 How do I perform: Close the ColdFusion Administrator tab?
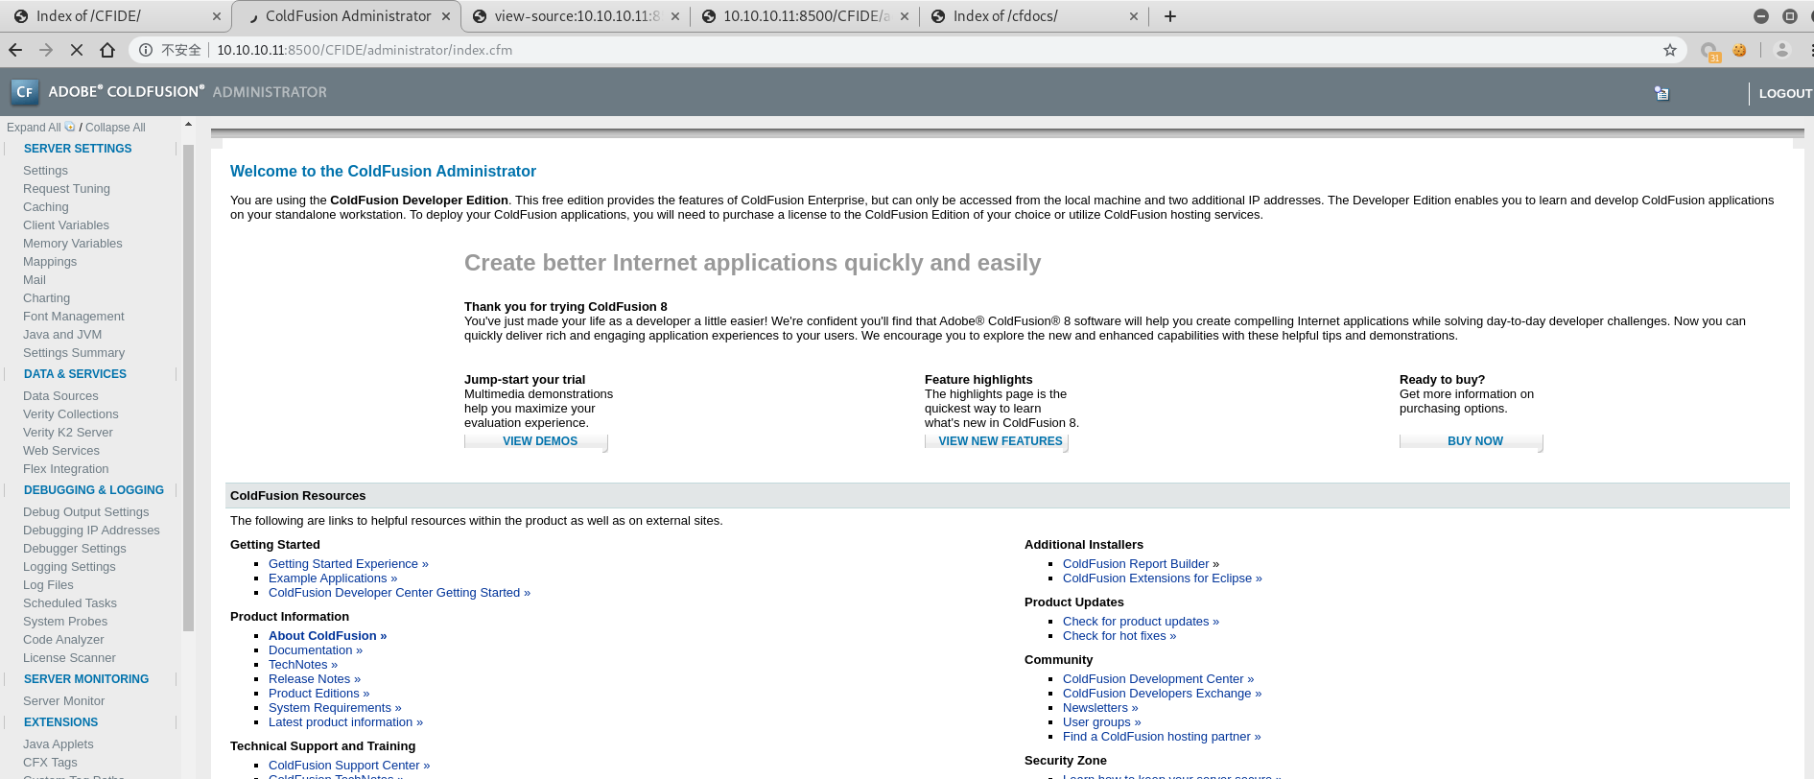click(446, 16)
